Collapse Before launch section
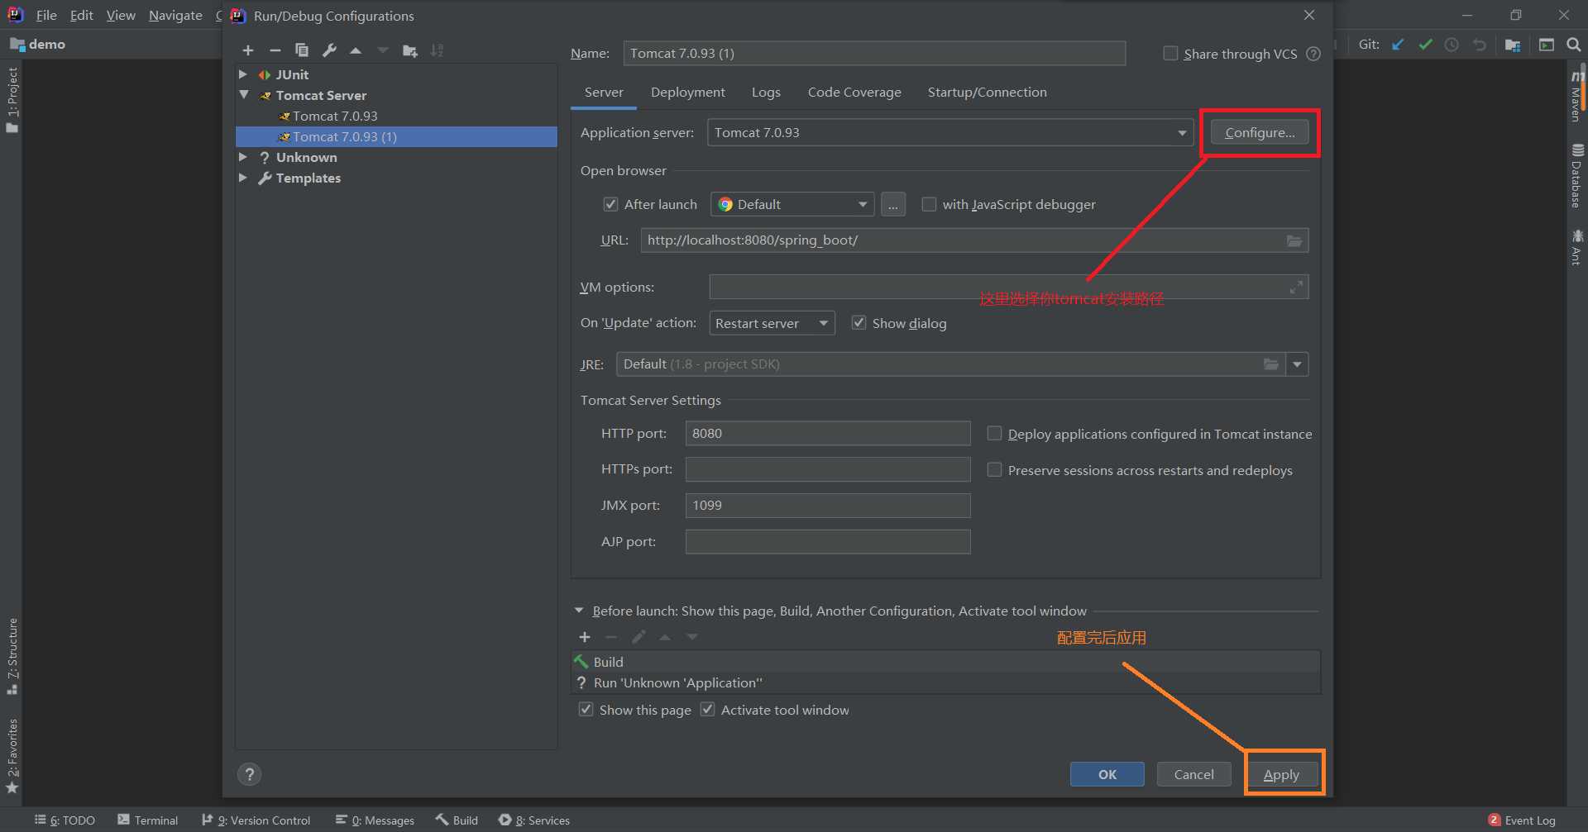1588x832 pixels. coord(579,611)
